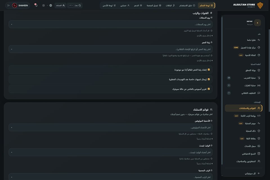
Task: Open ذكاء الحماية sidebar item
Action: click(x=243, y=131)
